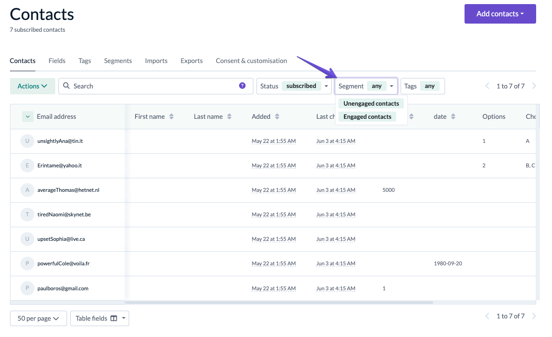Open the Table fields dropdown
This screenshot has width=552, height=337.
(x=100, y=318)
